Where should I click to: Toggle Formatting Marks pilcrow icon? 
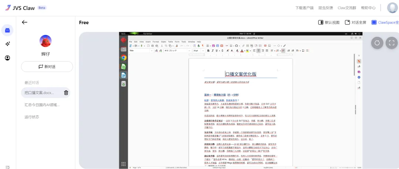click(x=202, y=46)
